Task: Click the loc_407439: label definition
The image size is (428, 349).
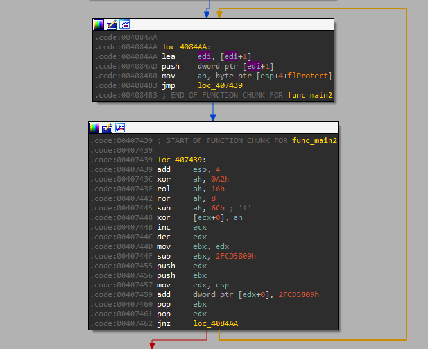Action: click(x=180, y=160)
